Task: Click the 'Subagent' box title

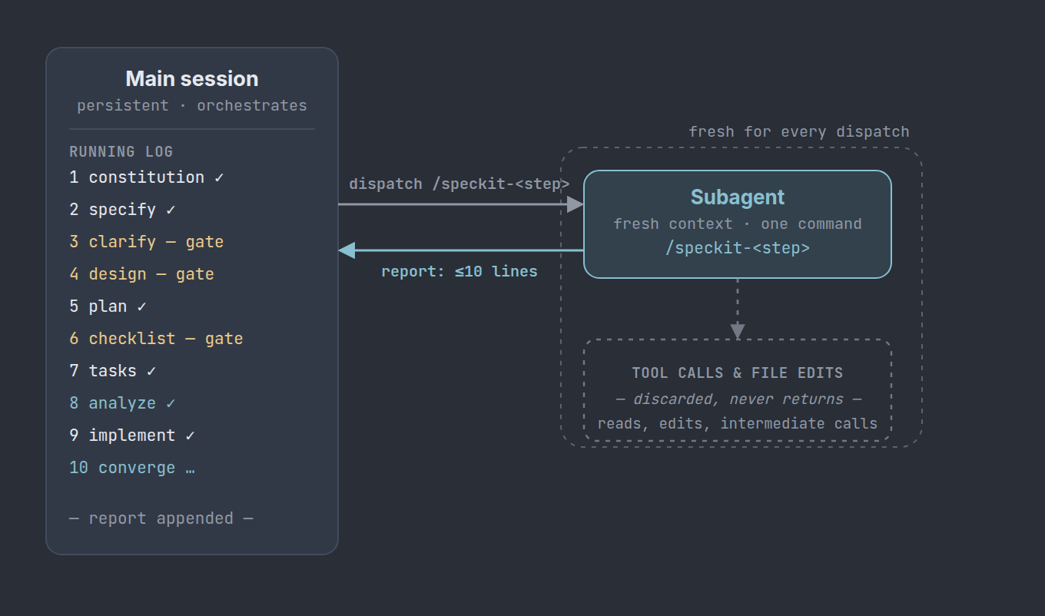Action: point(738,197)
